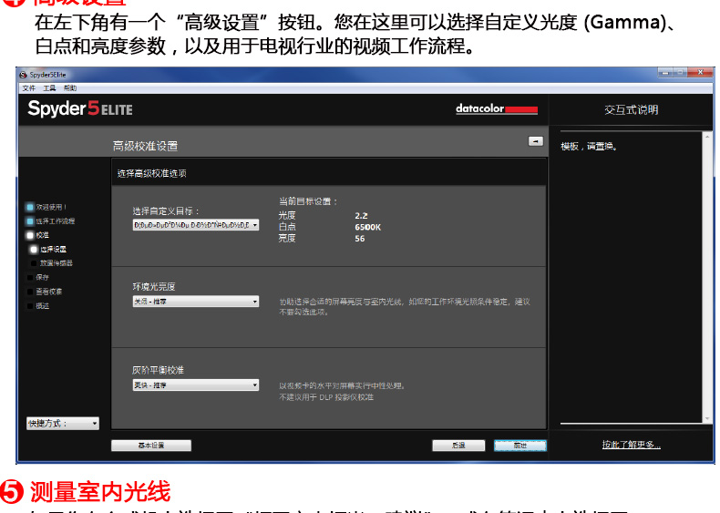The width and height of the screenshot is (720, 513).
Task: Go to the 查看校准 step
Action: (45, 292)
